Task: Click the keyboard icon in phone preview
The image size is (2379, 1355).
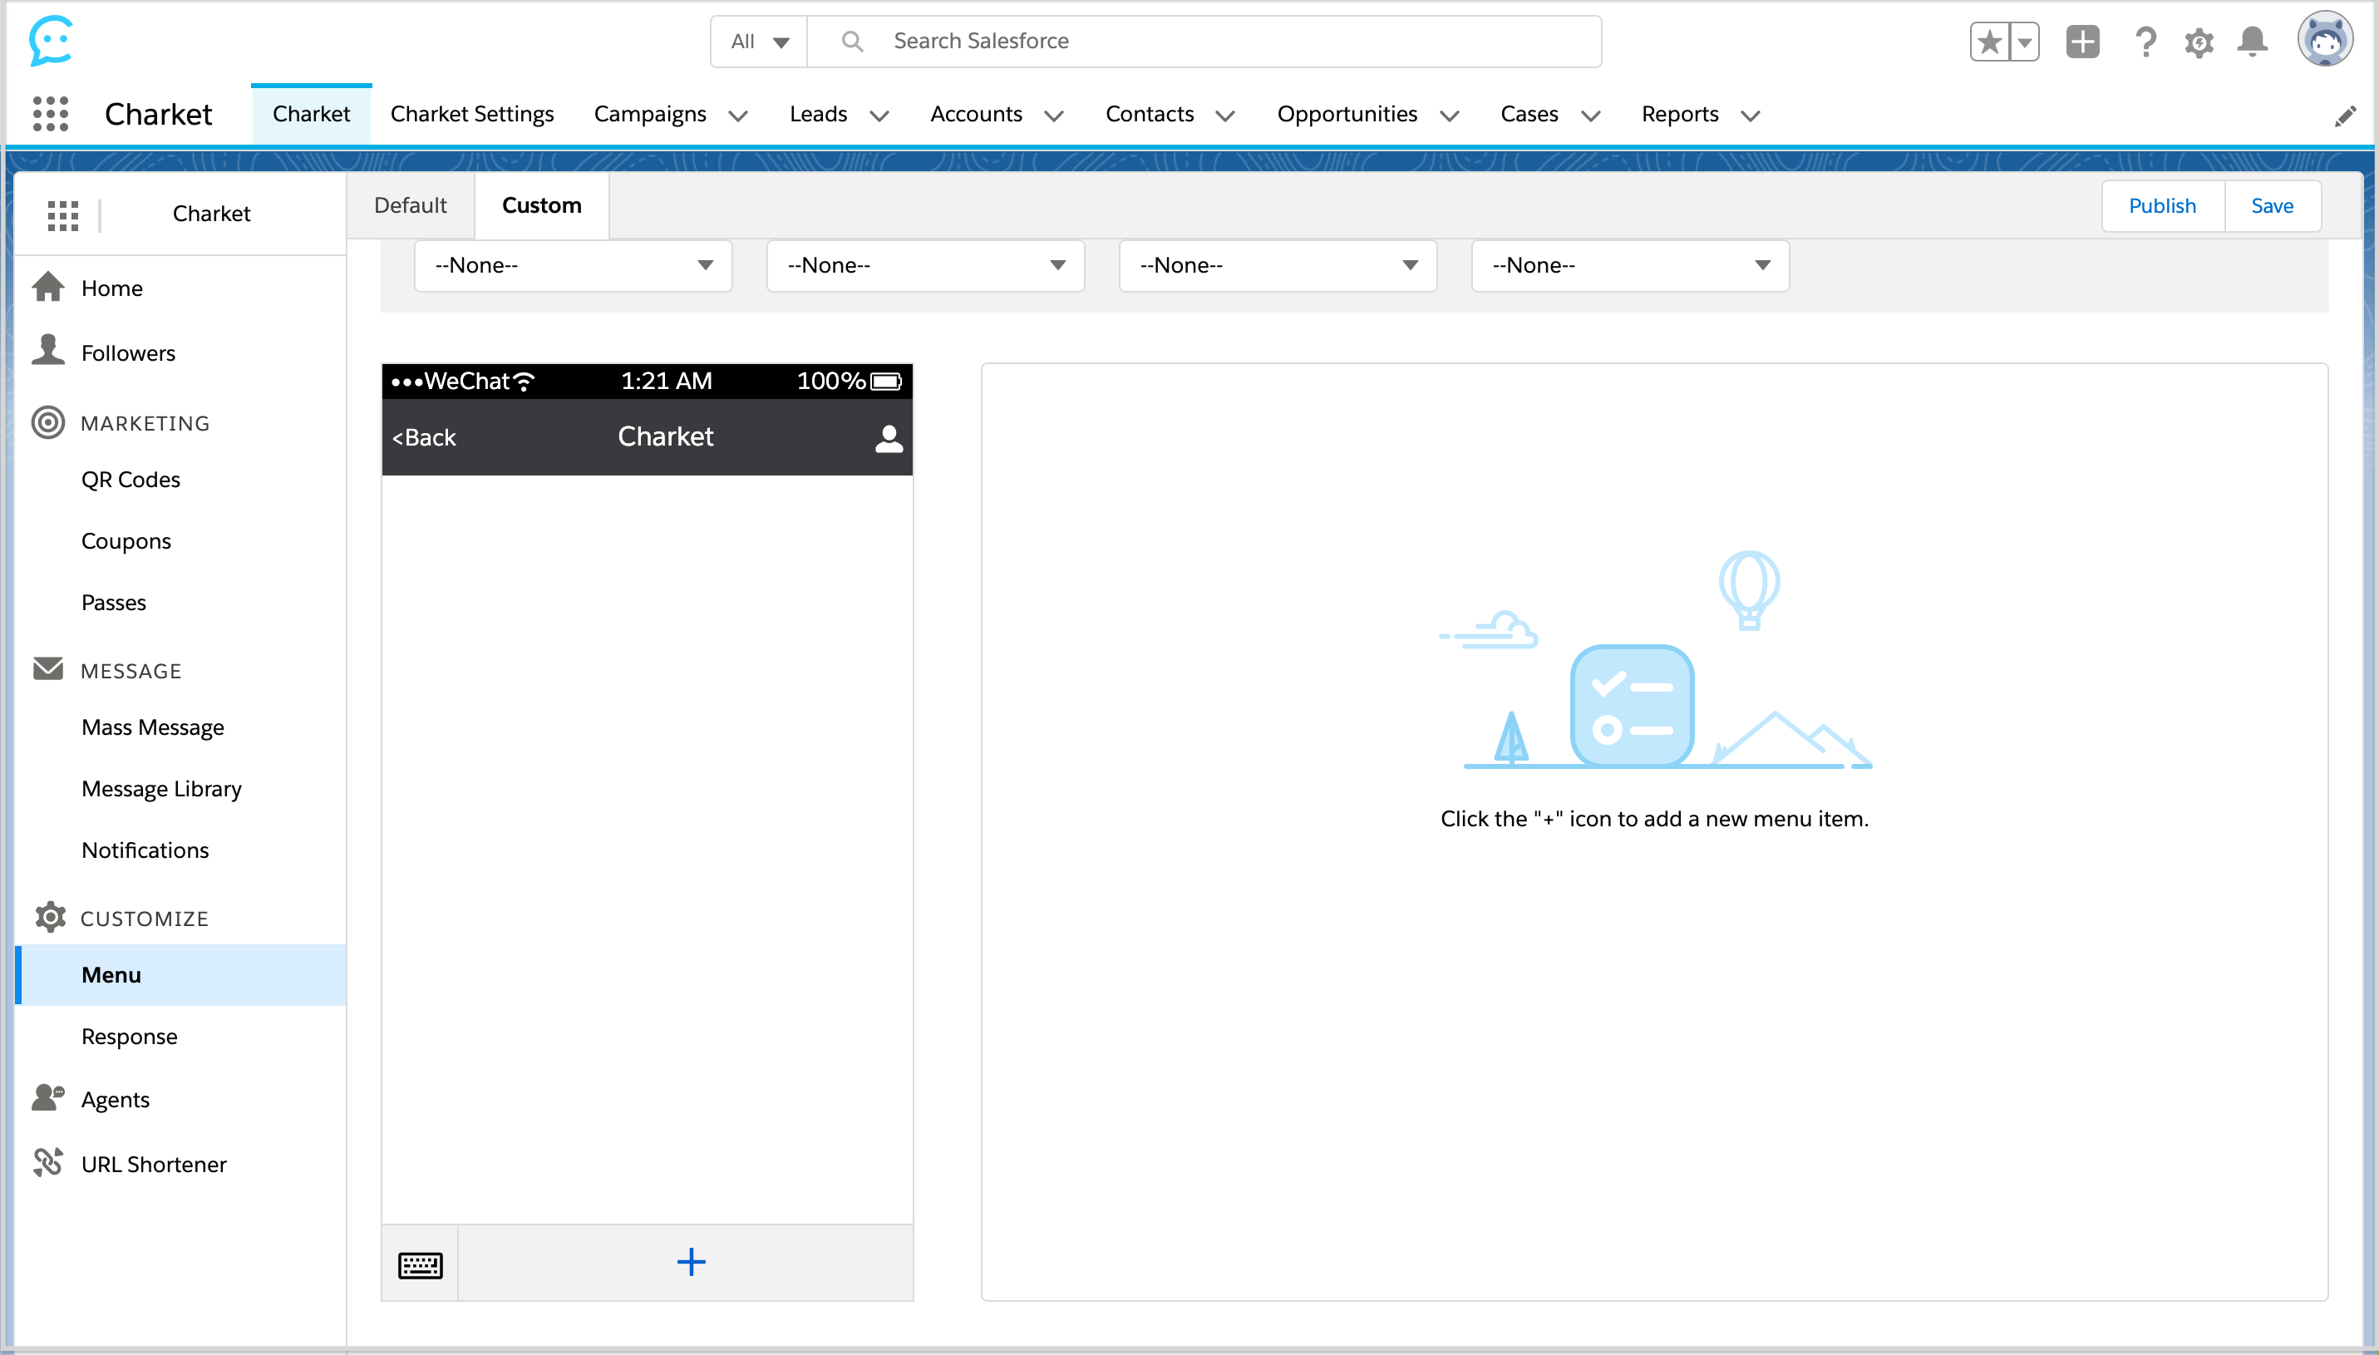Action: pyautogui.click(x=421, y=1264)
